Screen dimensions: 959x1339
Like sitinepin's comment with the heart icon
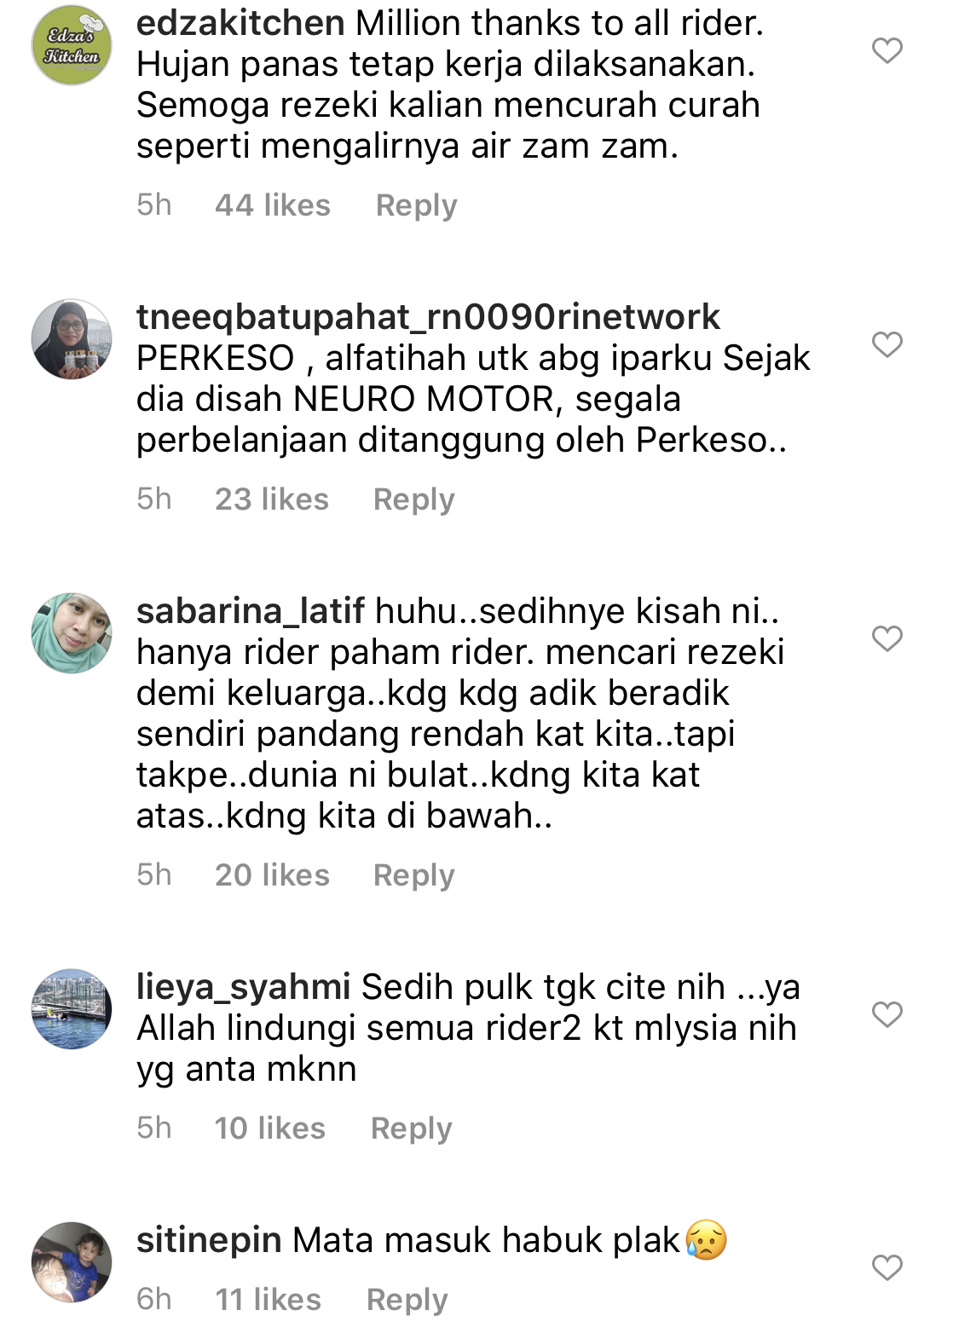point(887,1267)
